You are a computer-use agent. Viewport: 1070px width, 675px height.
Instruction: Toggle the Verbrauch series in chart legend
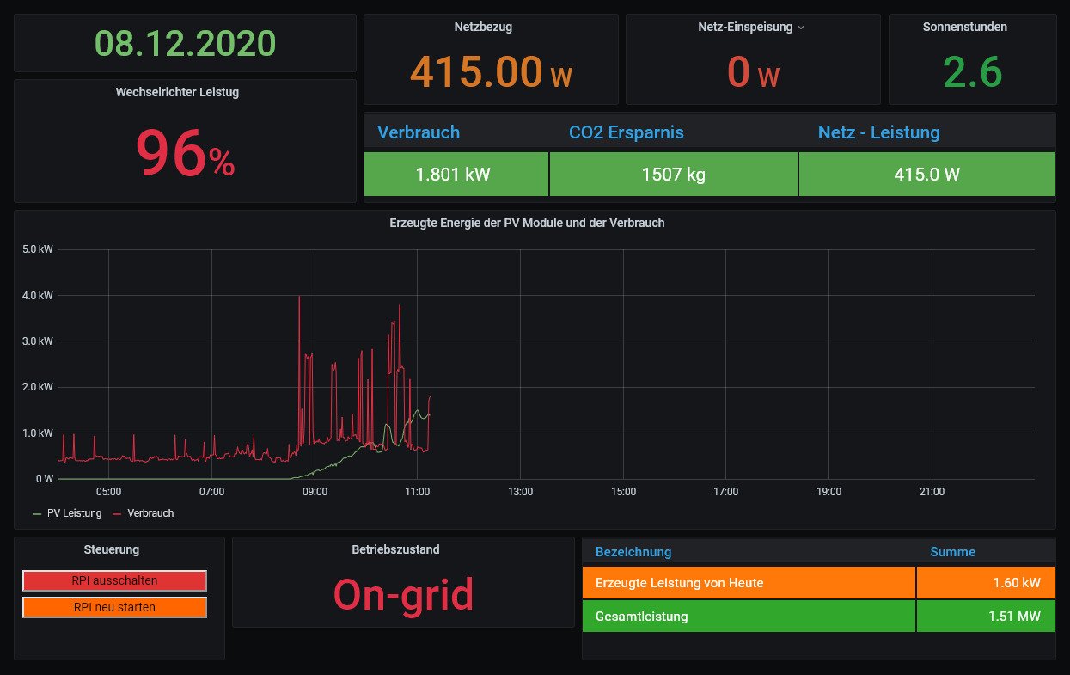[x=150, y=513]
